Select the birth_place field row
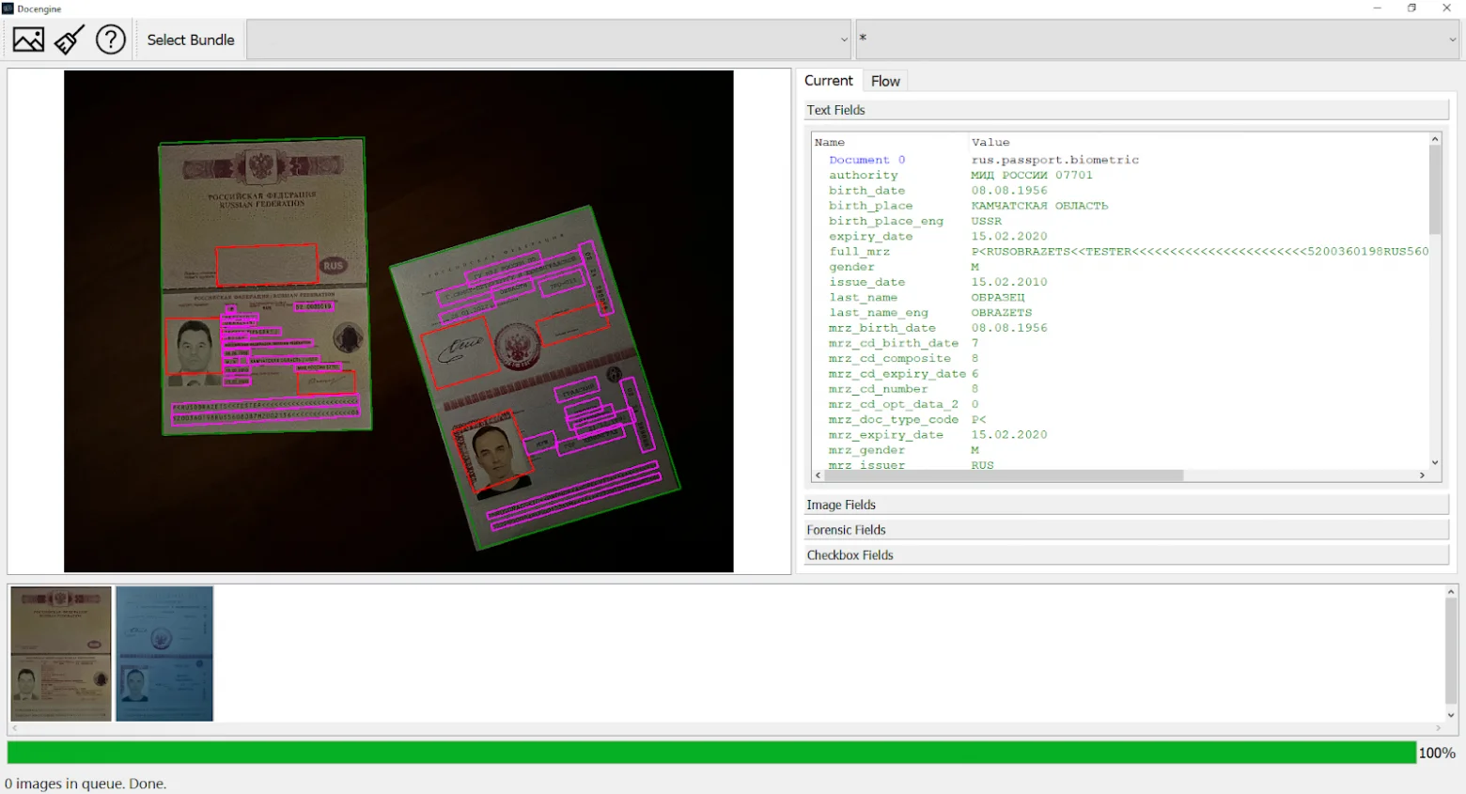This screenshot has width=1466, height=794. [1120, 206]
